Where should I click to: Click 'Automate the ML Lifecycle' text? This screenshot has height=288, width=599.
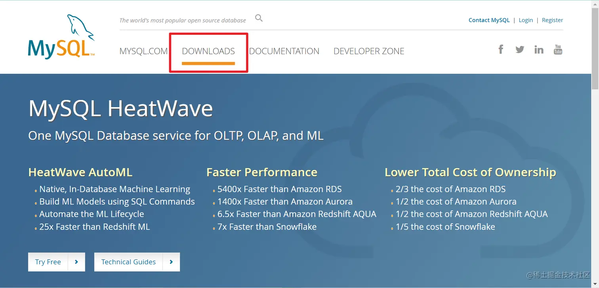point(92,214)
